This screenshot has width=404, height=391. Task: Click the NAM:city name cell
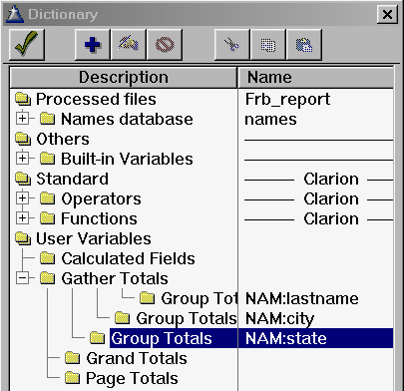tap(279, 318)
